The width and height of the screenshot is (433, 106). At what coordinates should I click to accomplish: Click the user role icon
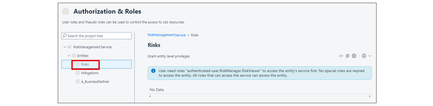[x=364, y=56]
